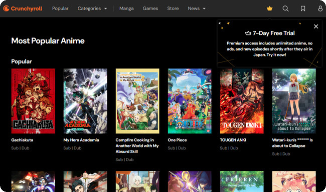This screenshot has height=192, width=326.
Task: Open the Campfire Cooking poster
Action: [x=137, y=101]
